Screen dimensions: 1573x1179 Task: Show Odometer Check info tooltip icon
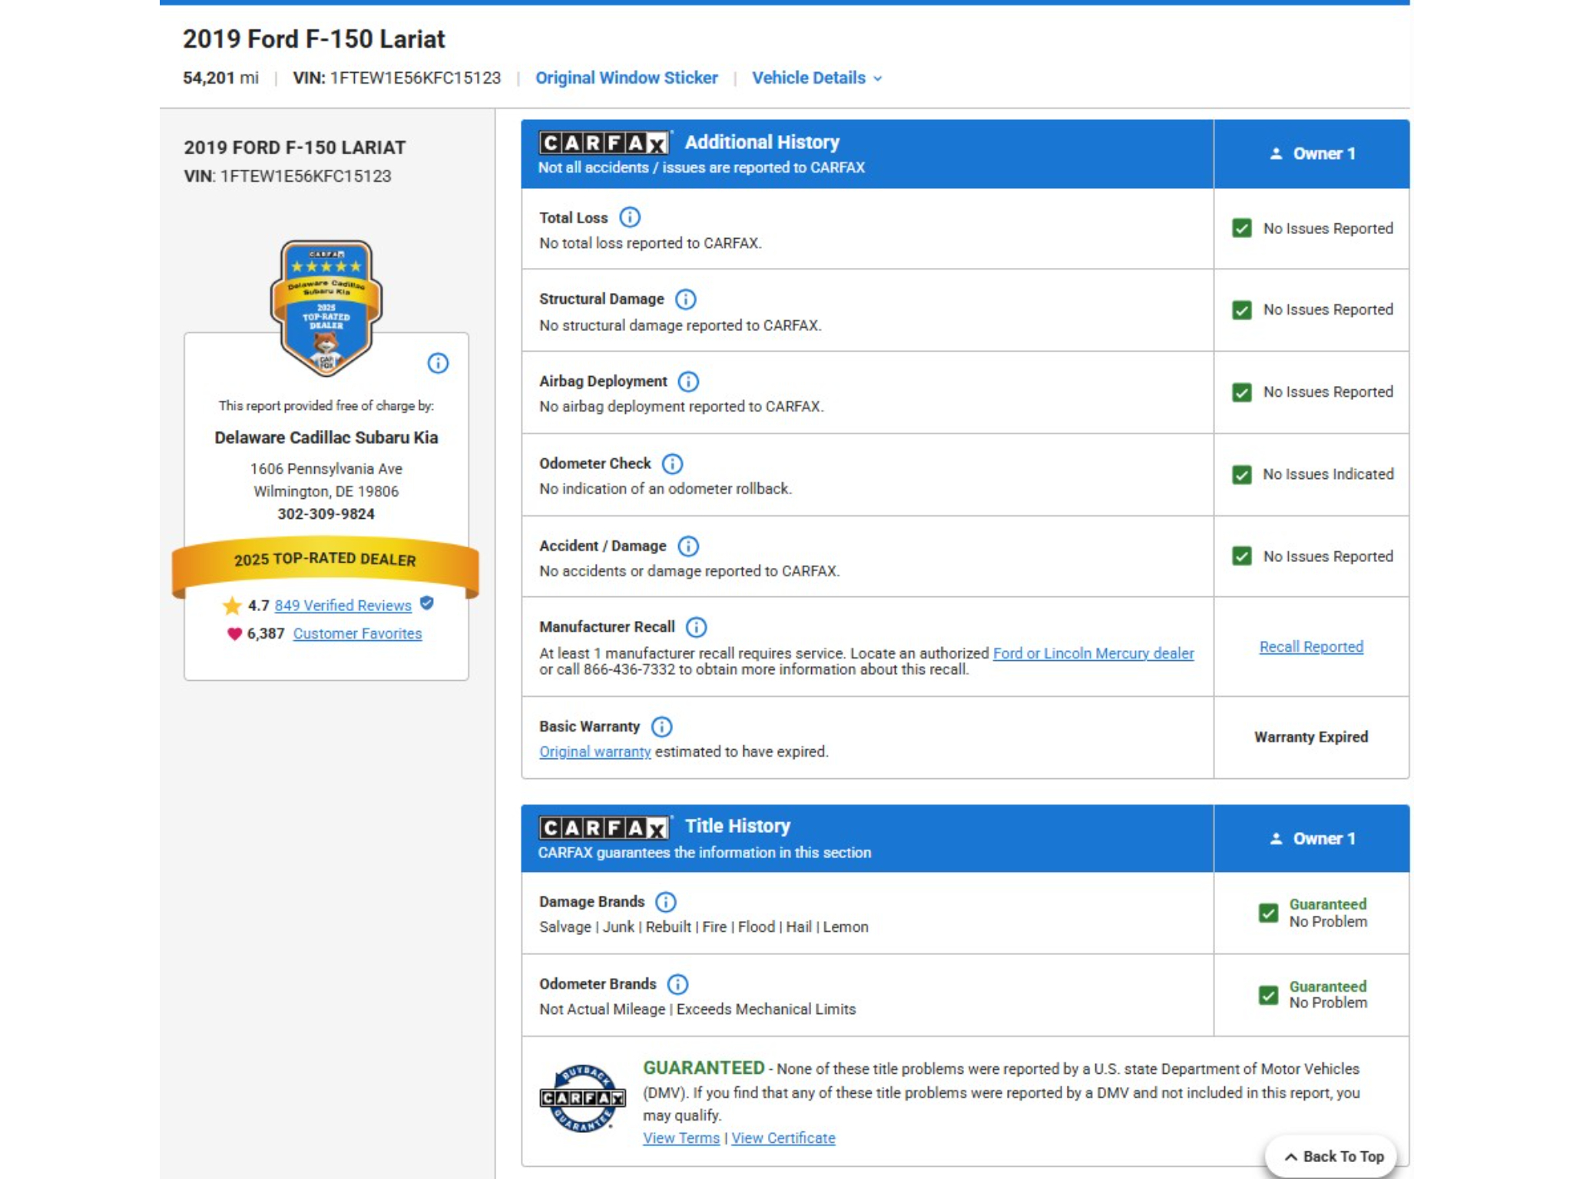[x=672, y=464]
